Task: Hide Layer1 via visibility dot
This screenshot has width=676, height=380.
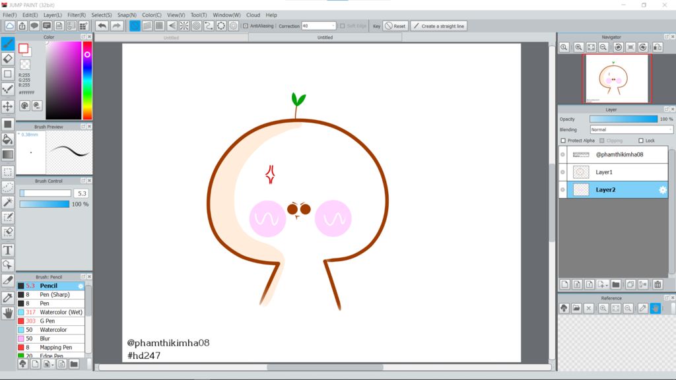Action: pos(562,172)
